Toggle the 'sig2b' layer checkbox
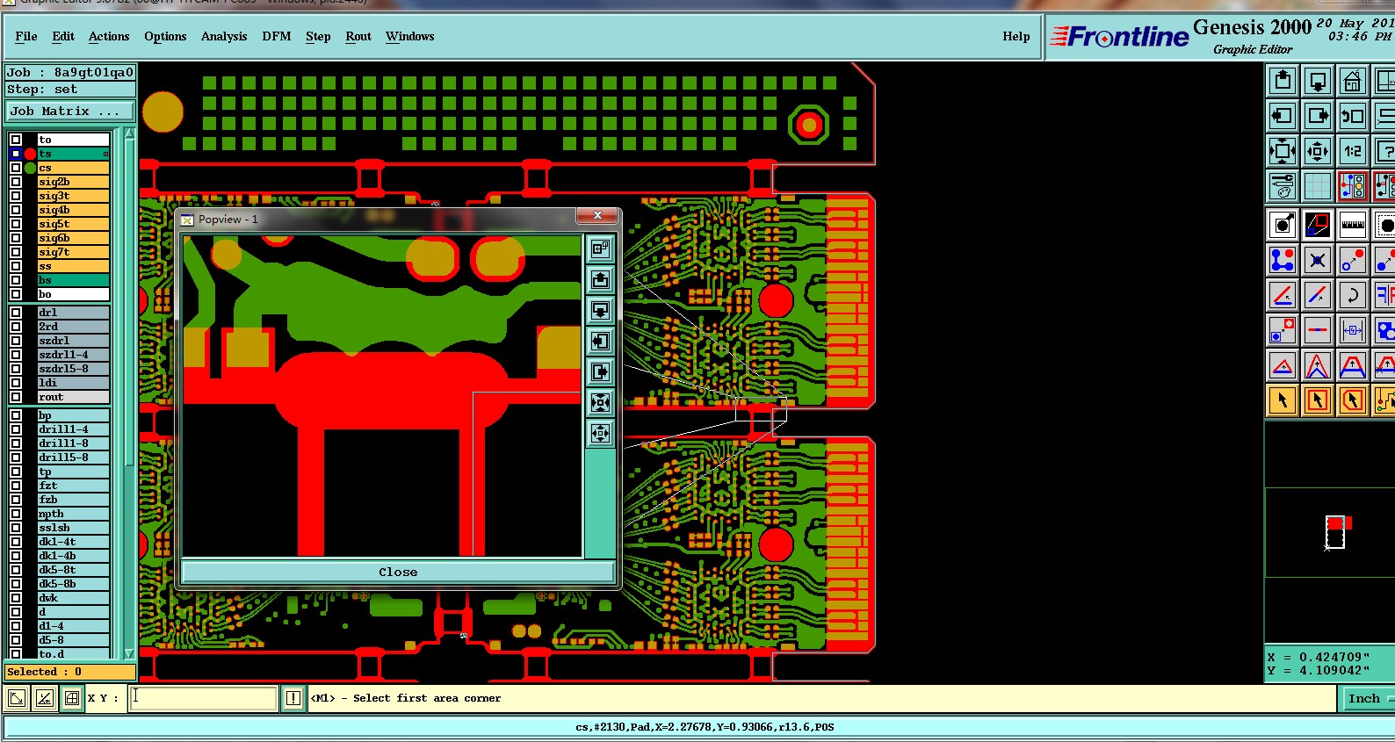The image size is (1395, 742). (x=16, y=182)
